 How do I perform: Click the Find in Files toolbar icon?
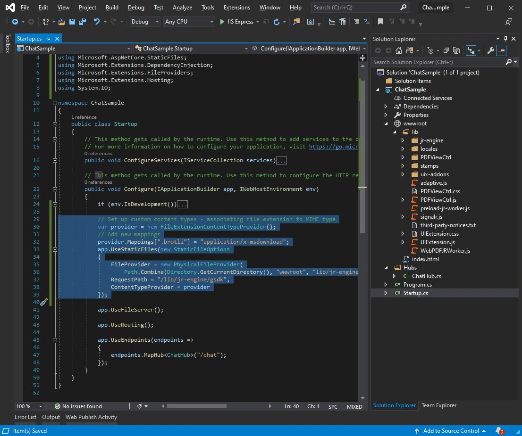coord(296,22)
